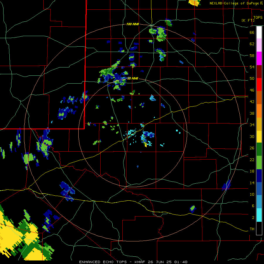The width and height of the screenshot is (264, 264).
Task: Click the cyan legend swatch
Action: (x=259, y=215)
